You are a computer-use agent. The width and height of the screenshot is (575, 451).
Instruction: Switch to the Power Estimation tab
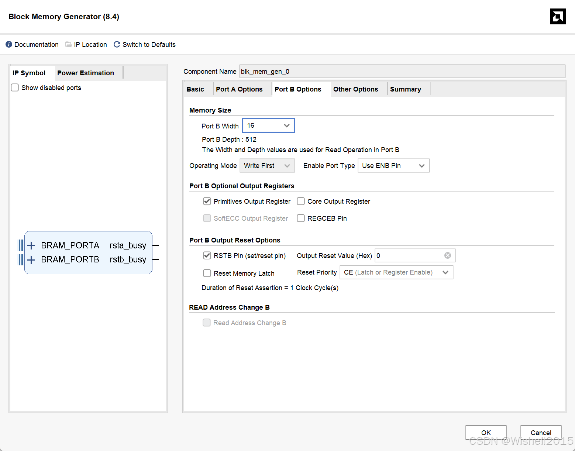[x=86, y=73]
